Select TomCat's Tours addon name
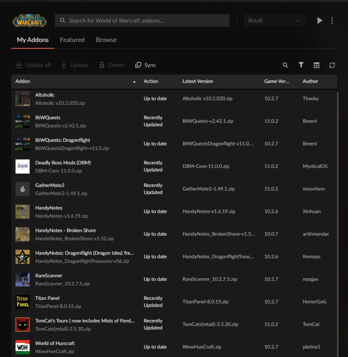The height and width of the screenshot is (357, 348). click(85, 320)
